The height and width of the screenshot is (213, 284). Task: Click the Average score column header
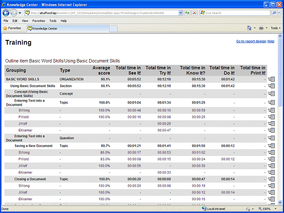click(101, 71)
